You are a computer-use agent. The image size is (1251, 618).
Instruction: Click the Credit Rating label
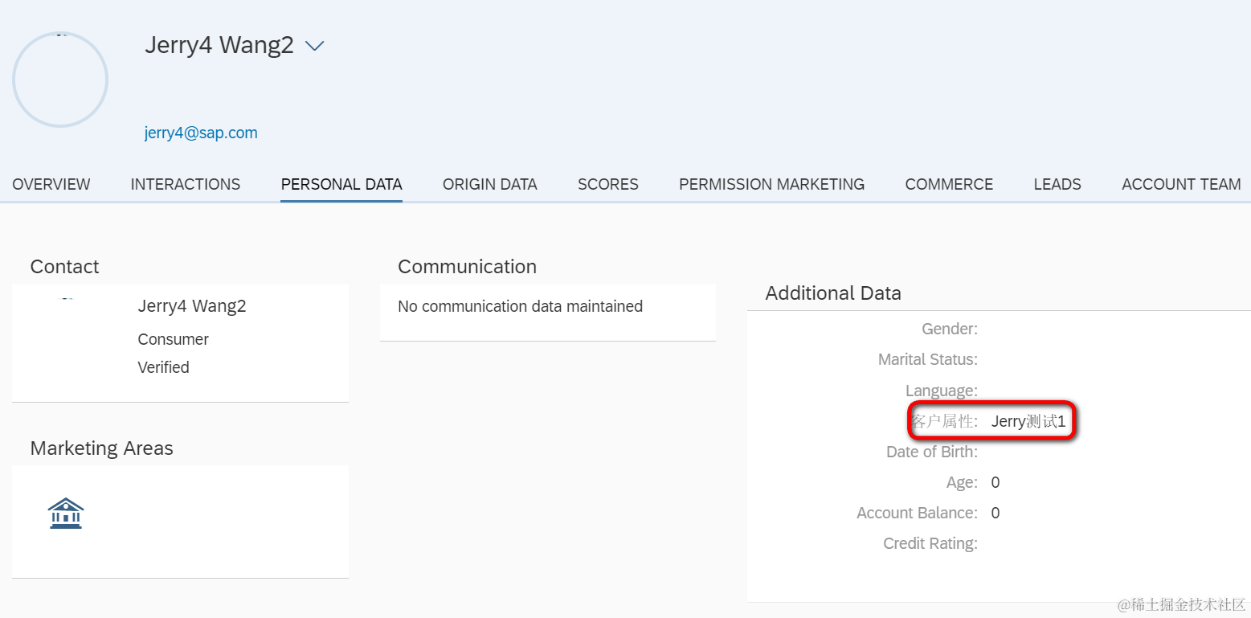[930, 544]
